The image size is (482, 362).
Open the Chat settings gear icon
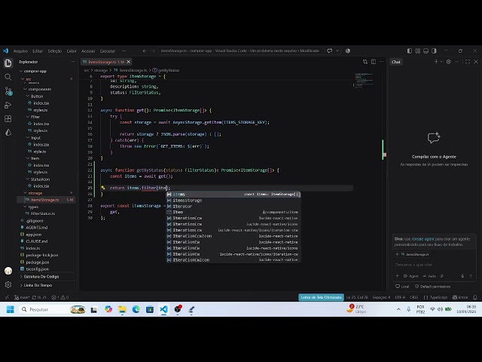449,62
